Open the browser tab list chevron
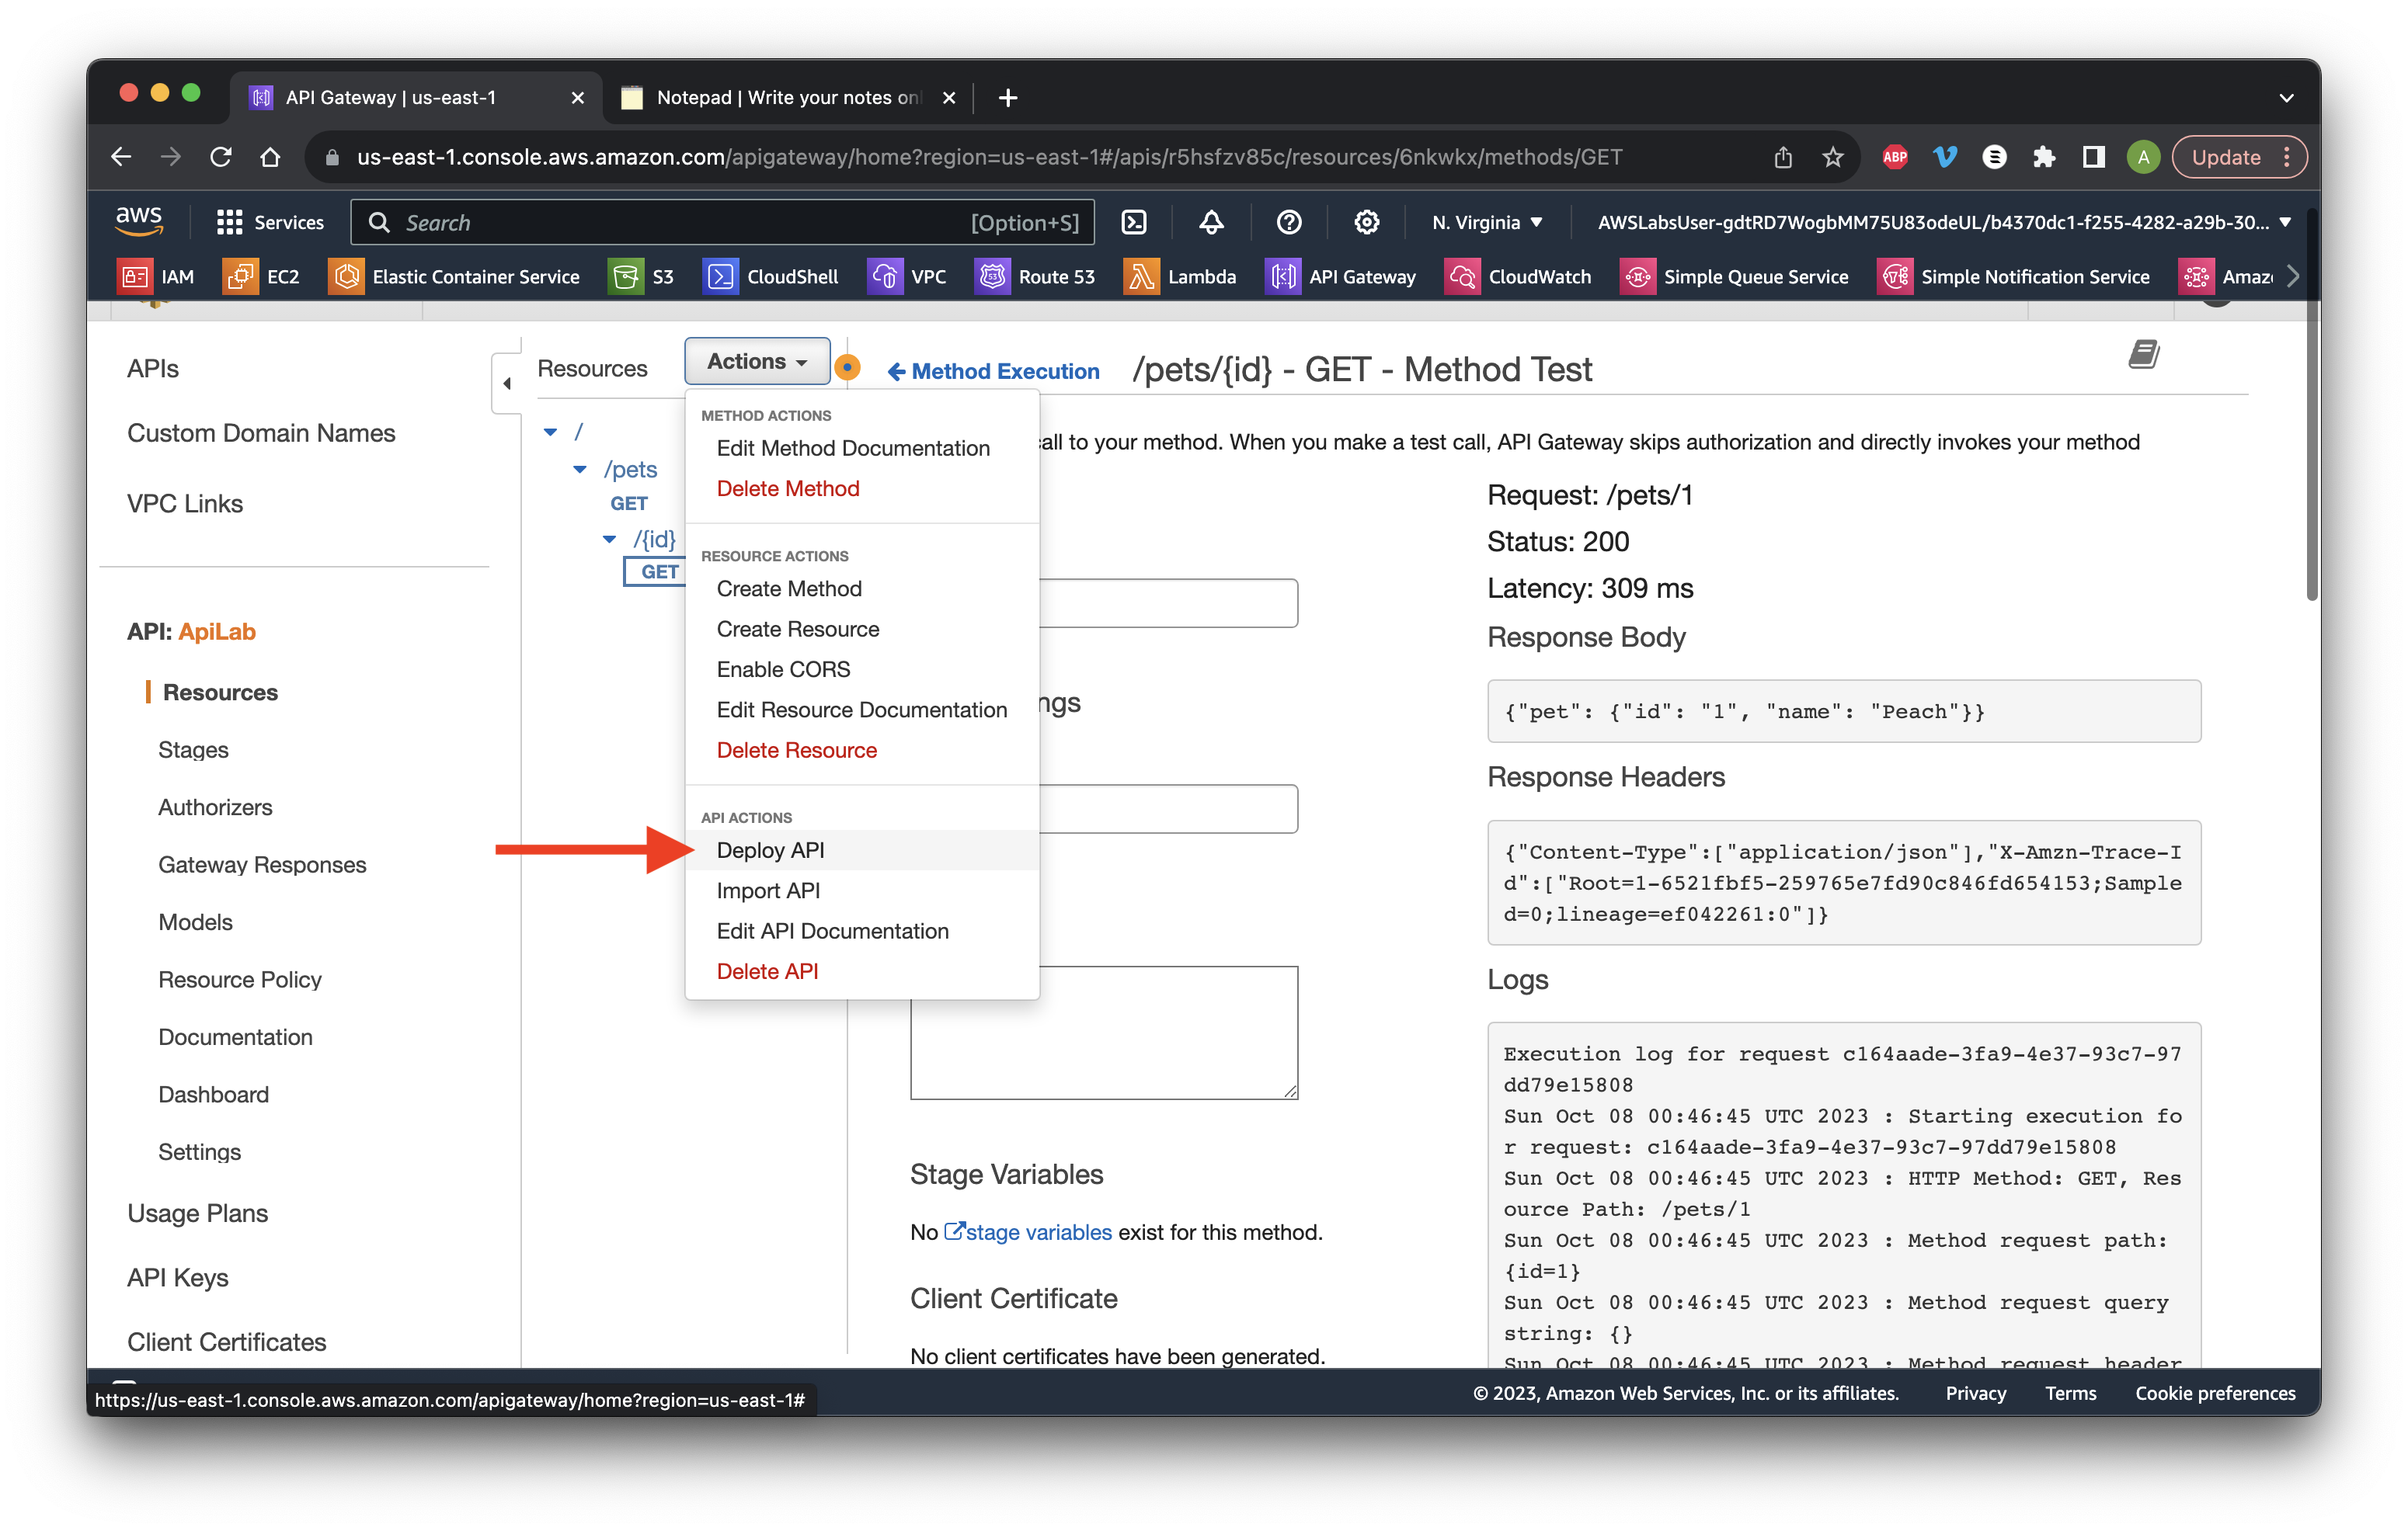 pyautogui.click(x=2286, y=98)
